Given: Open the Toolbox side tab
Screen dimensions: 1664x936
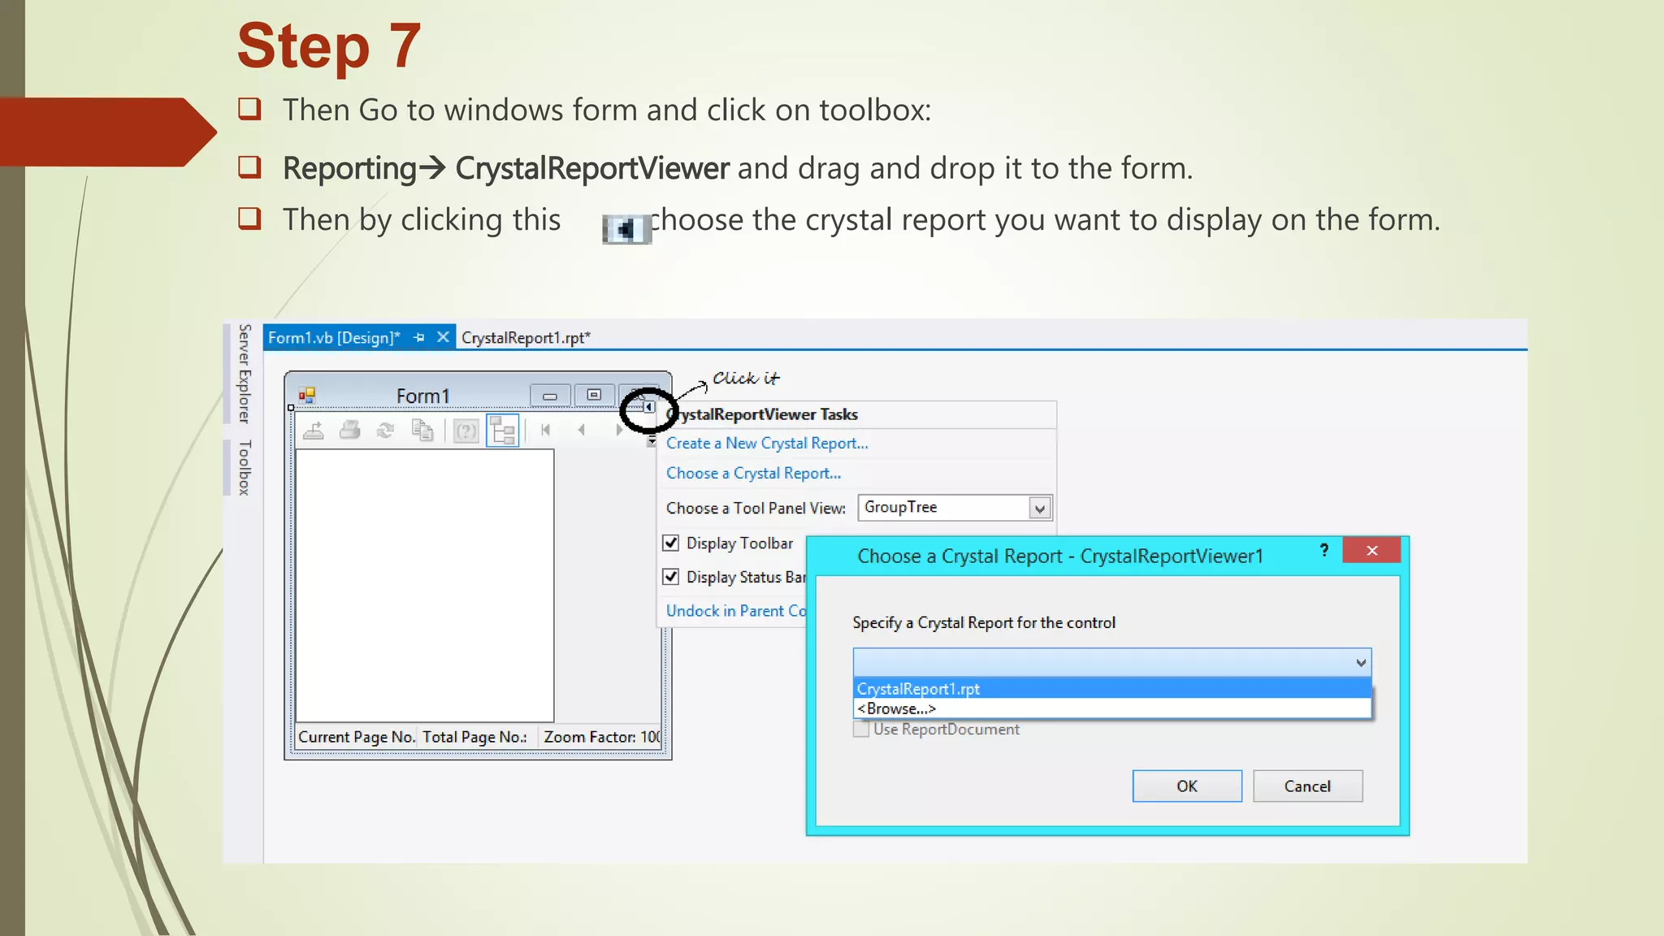Looking at the screenshot, I should 244,468.
